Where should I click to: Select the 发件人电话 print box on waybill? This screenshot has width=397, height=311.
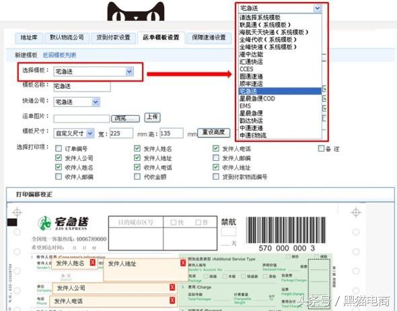[113, 301]
